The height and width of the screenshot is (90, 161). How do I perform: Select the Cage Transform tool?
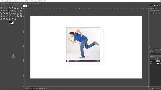click(x=15, y=13)
